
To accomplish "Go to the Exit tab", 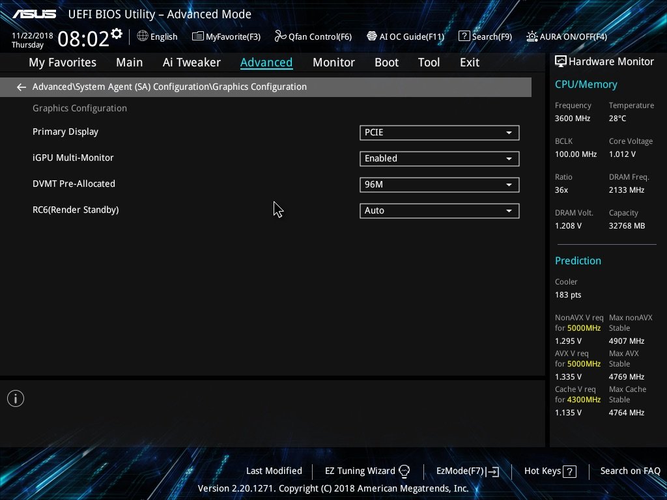I will (x=470, y=62).
